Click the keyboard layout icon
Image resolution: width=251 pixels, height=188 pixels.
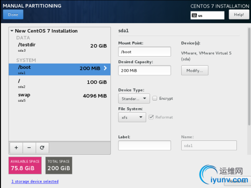pyautogui.click(x=194, y=16)
